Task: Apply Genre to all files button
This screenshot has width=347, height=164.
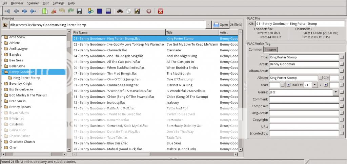Action: 342,92
